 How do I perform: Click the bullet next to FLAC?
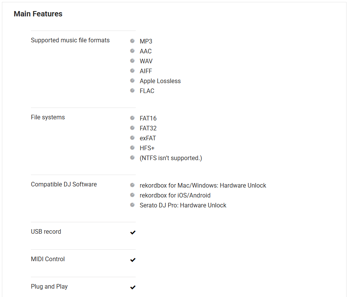pos(132,91)
